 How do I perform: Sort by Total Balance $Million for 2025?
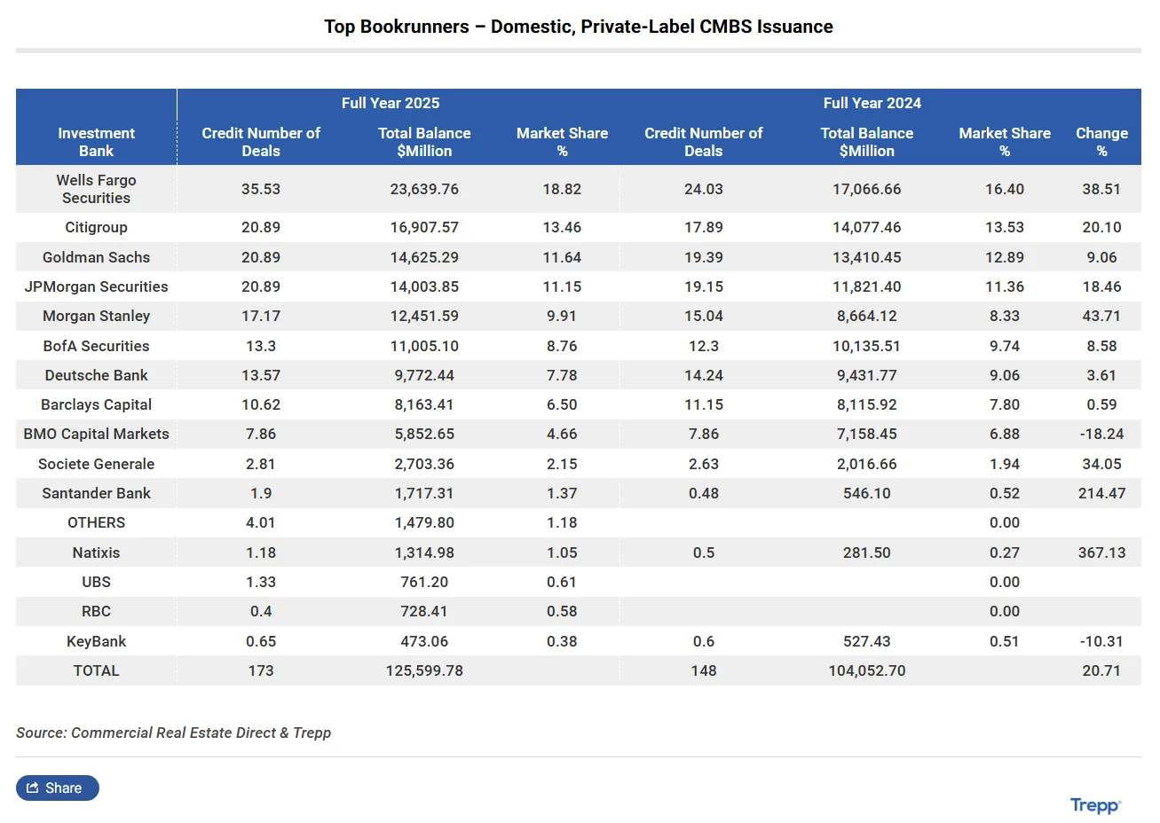click(x=424, y=142)
